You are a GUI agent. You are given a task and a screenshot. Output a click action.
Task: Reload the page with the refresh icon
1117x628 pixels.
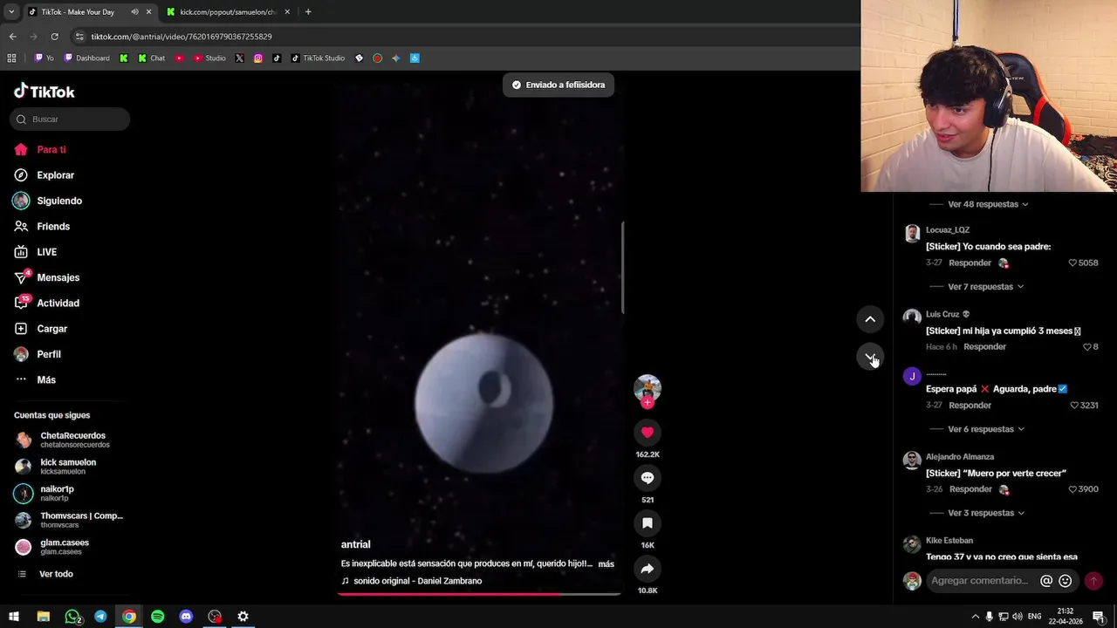pos(54,37)
